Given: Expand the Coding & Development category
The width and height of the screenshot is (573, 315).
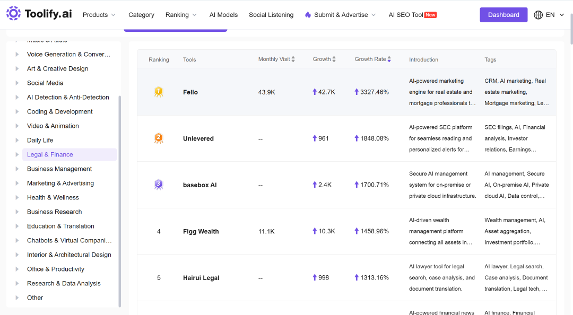Looking at the screenshot, I should tap(17, 111).
